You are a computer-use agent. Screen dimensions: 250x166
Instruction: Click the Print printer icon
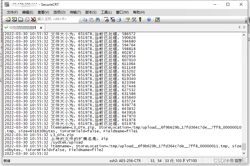point(119,20)
